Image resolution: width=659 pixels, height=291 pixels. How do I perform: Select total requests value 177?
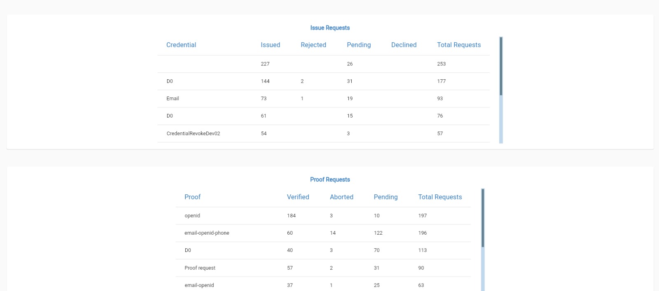(x=442, y=81)
